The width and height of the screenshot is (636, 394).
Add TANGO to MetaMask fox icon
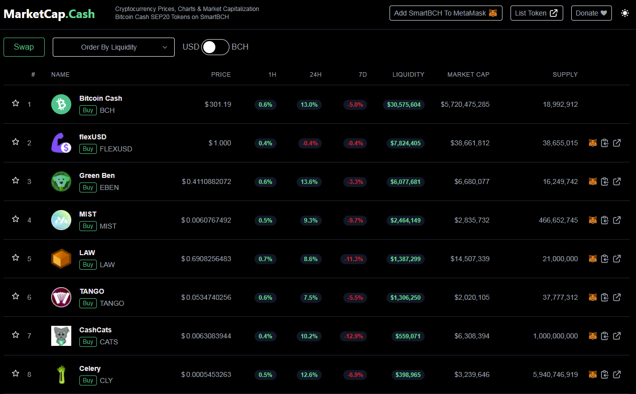[x=593, y=297]
